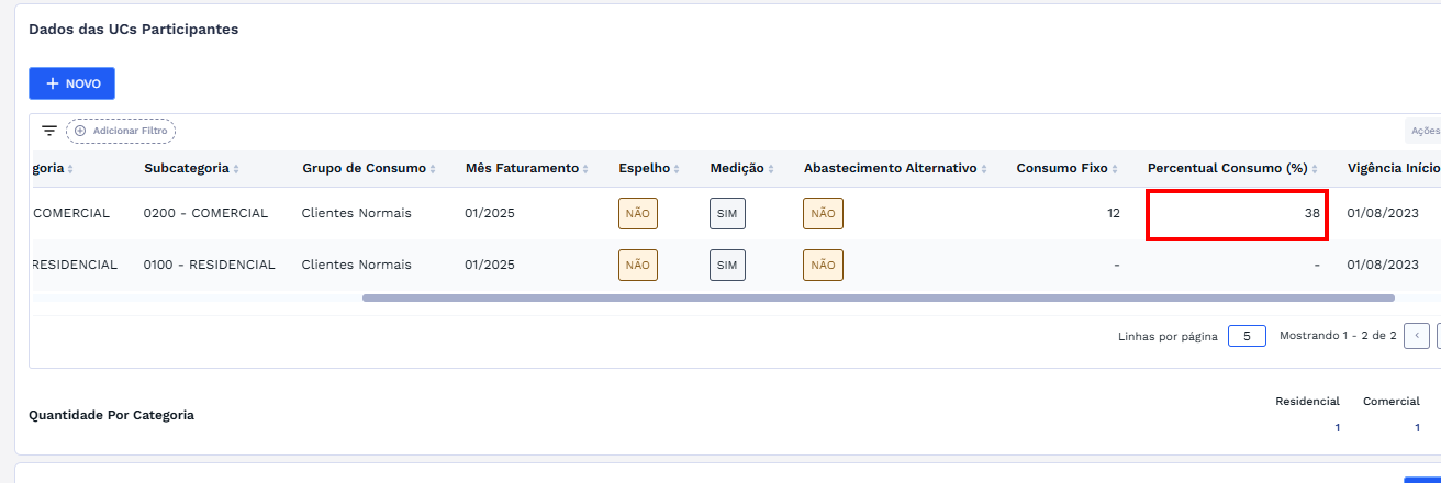Open the Ações dropdown
Screen dimensions: 1441x483
pyautogui.click(x=1424, y=131)
